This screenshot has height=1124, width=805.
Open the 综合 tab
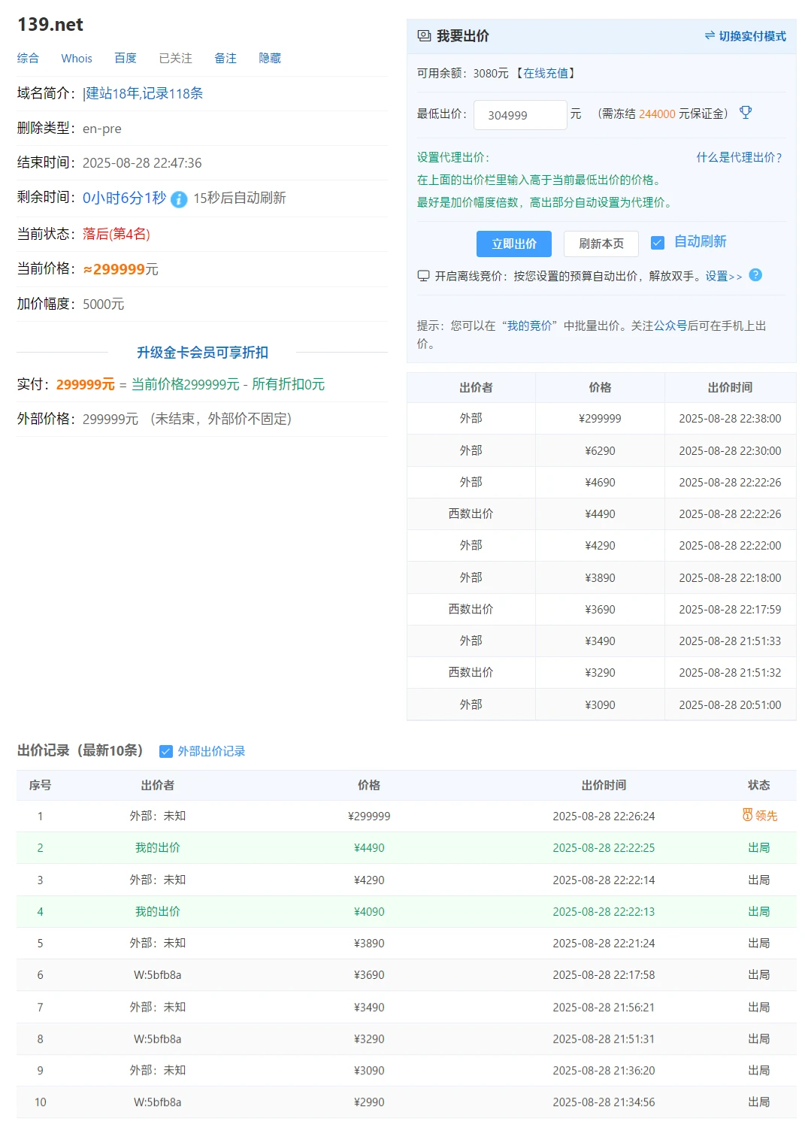click(x=28, y=58)
